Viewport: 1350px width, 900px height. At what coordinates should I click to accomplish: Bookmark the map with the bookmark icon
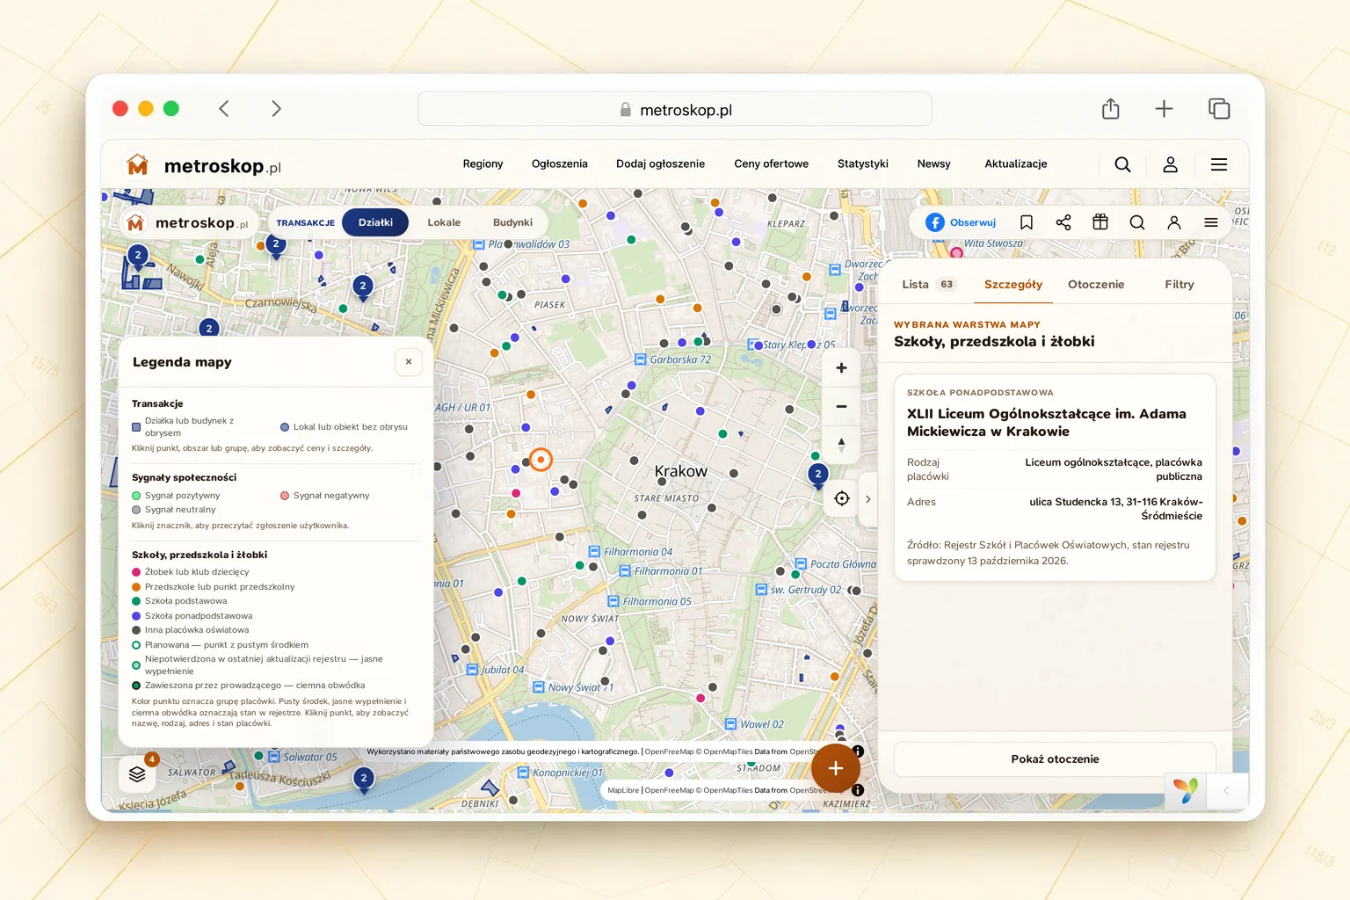pyautogui.click(x=1027, y=222)
